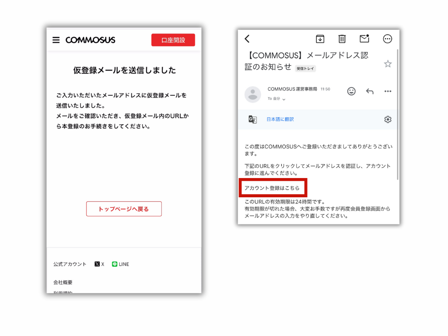This screenshot has height=336, width=448.
Task: Archive the email with the archive icon
Action: pyautogui.click(x=320, y=38)
